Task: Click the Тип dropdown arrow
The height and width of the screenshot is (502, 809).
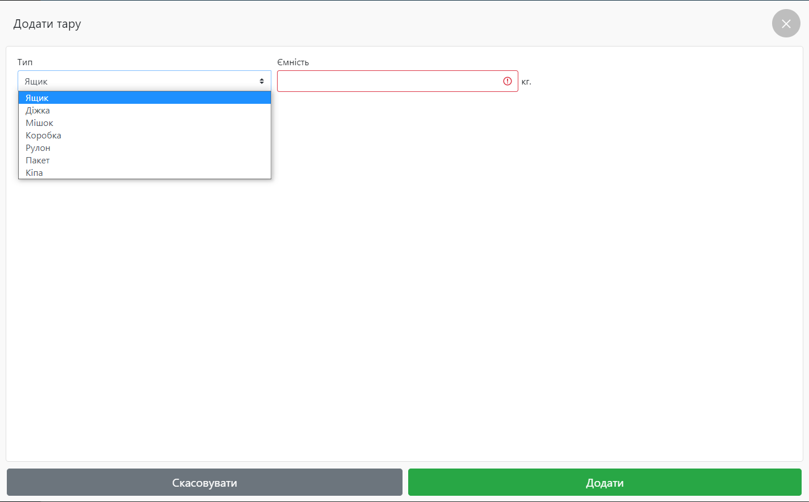Action: tap(262, 81)
